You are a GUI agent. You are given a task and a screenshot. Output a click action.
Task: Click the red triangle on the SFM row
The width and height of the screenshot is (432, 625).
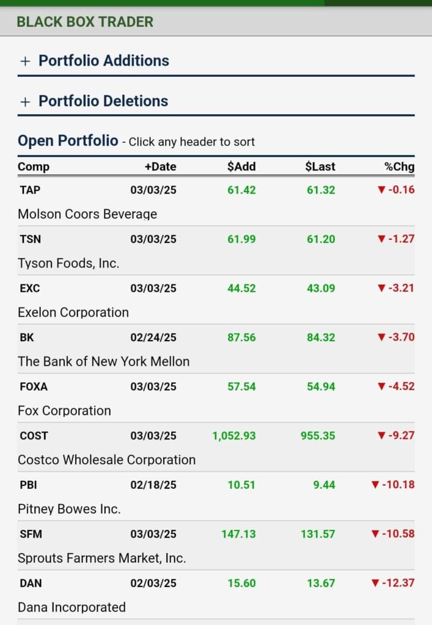375,533
